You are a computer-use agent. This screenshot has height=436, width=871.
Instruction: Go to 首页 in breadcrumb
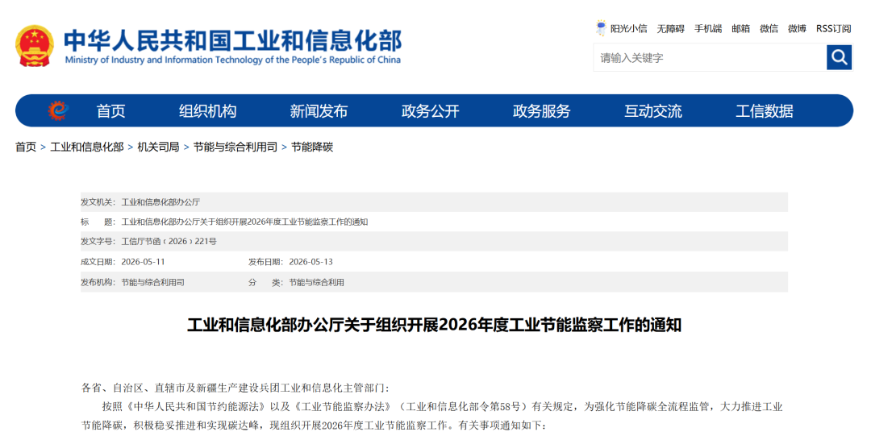pyautogui.click(x=26, y=147)
